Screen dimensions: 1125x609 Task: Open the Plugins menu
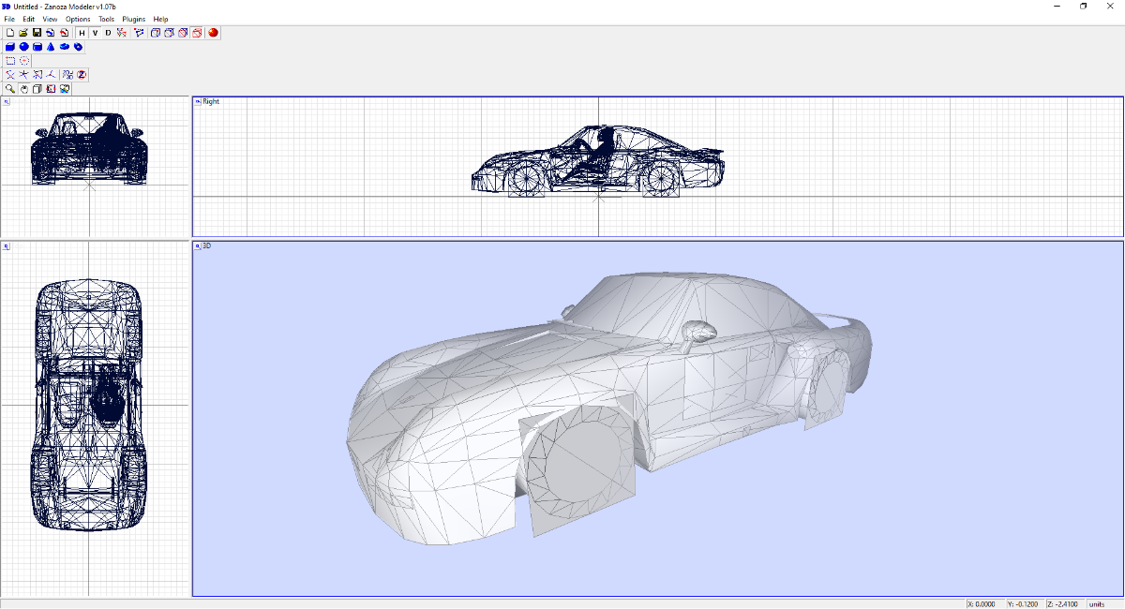coord(134,19)
